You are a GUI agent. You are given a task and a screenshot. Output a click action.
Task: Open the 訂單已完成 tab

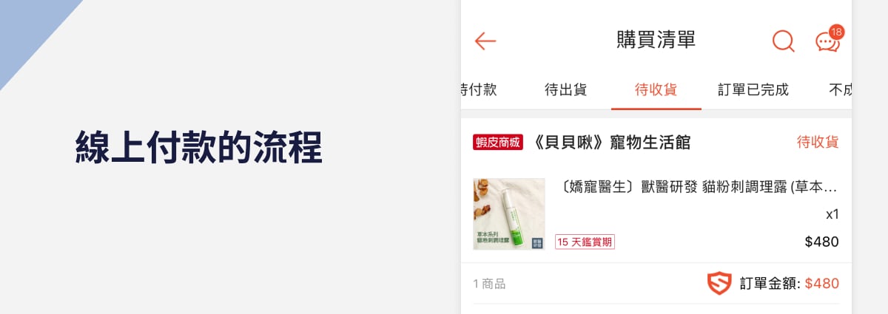pos(753,90)
